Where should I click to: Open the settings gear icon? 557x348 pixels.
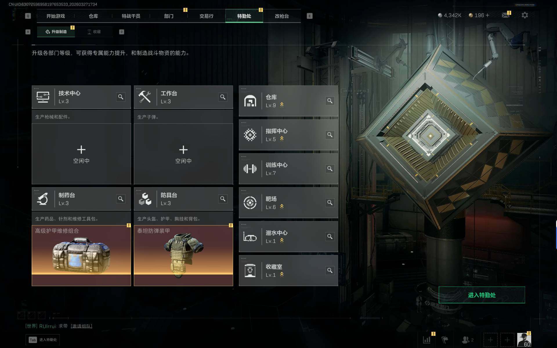click(x=525, y=15)
